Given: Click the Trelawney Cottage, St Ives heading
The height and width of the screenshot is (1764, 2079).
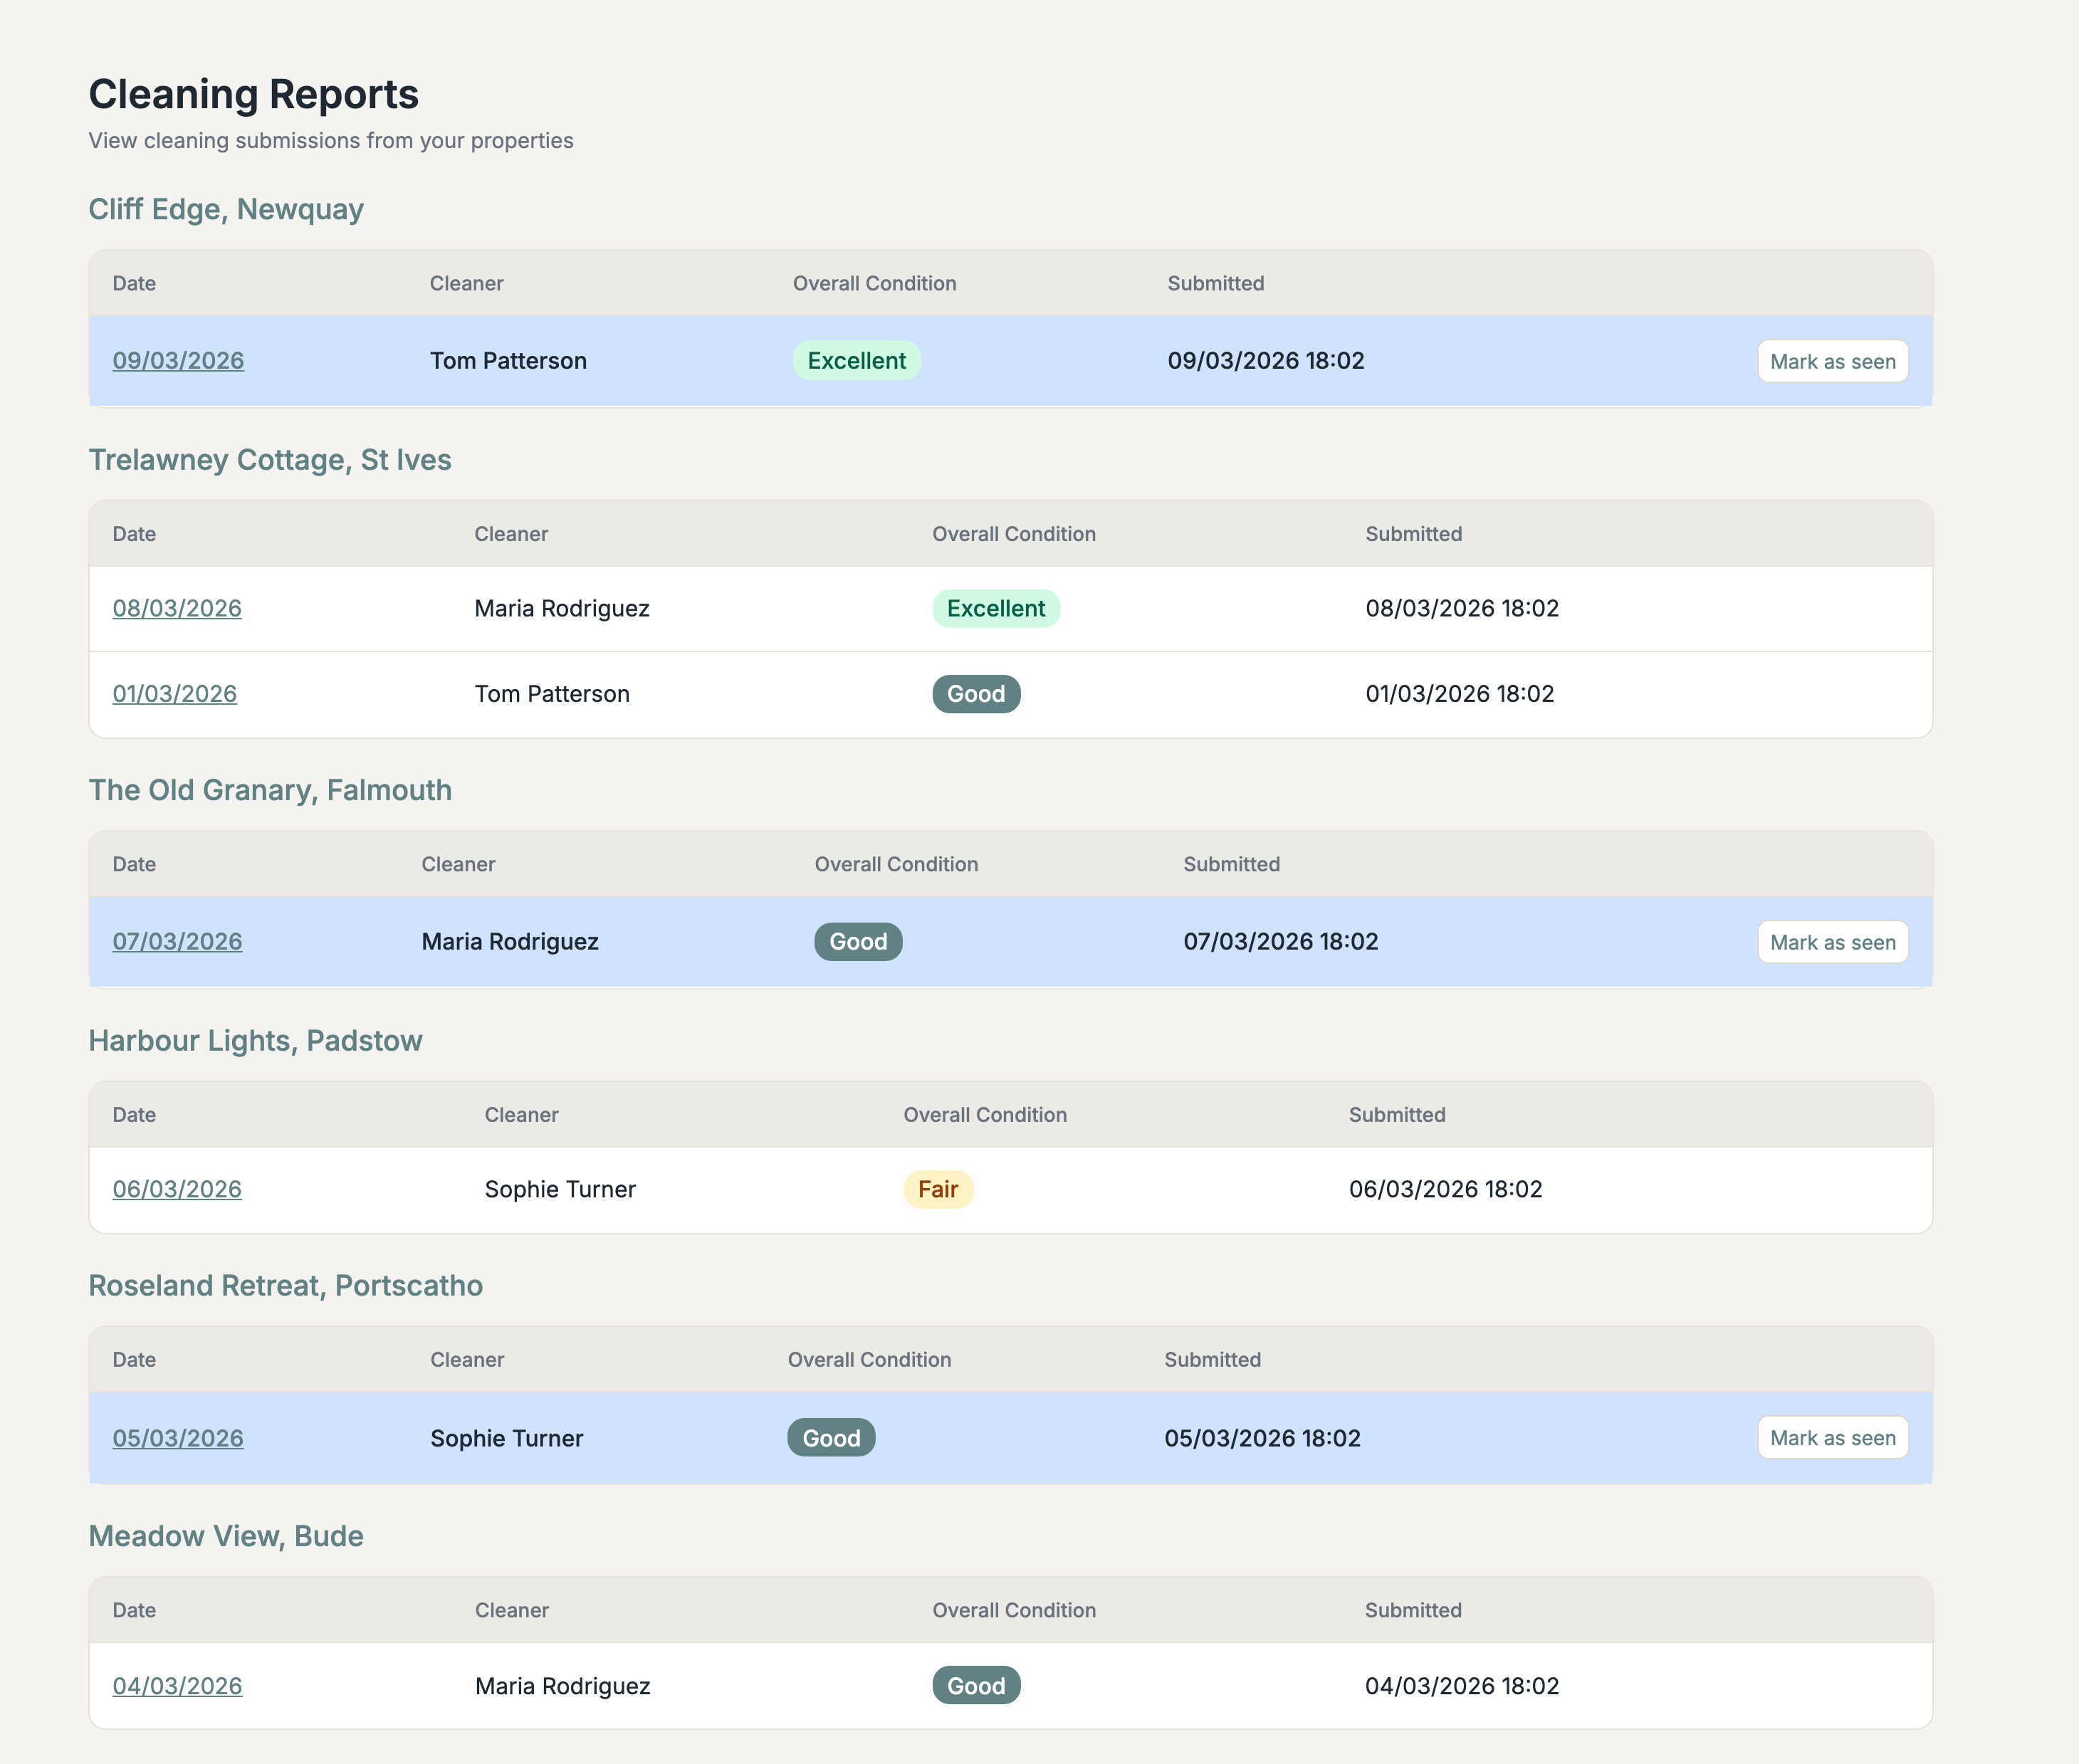Looking at the screenshot, I should tap(270, 460).
